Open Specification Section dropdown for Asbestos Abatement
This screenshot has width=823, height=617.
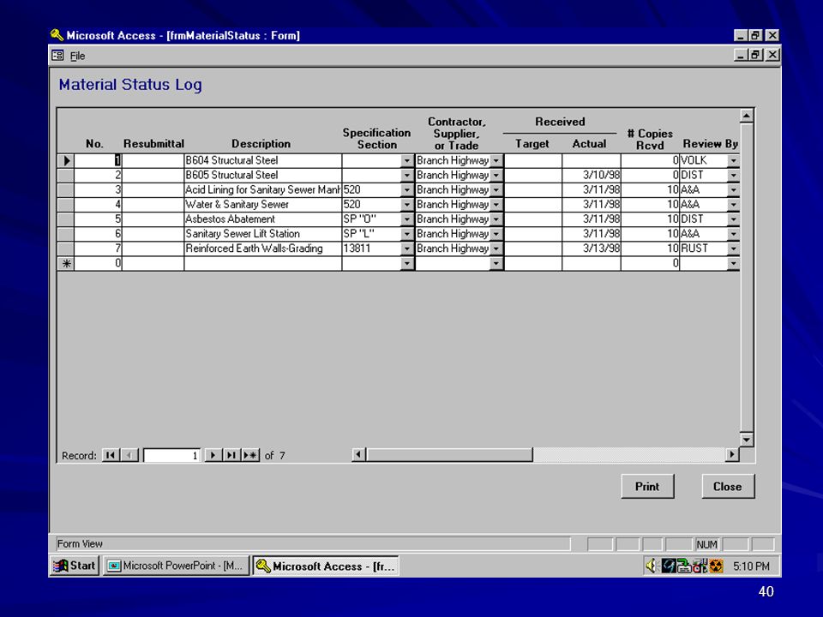coord(406,219)
